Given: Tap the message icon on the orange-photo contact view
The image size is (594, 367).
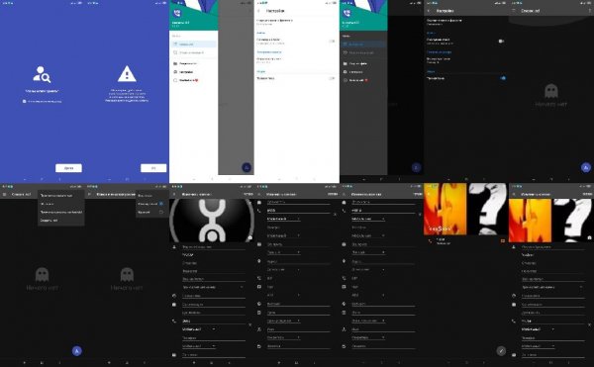Looking at the screenshot, I should click(503, 241).
